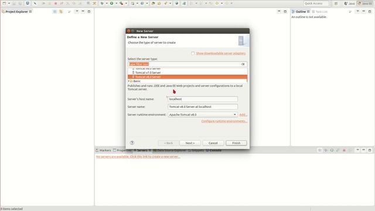The image size is (375, 211).
Task: Clear the server type filter text
Action: [243, 64]
